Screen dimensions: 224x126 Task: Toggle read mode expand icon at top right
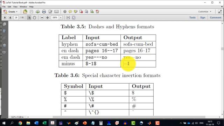coord(220,12)
